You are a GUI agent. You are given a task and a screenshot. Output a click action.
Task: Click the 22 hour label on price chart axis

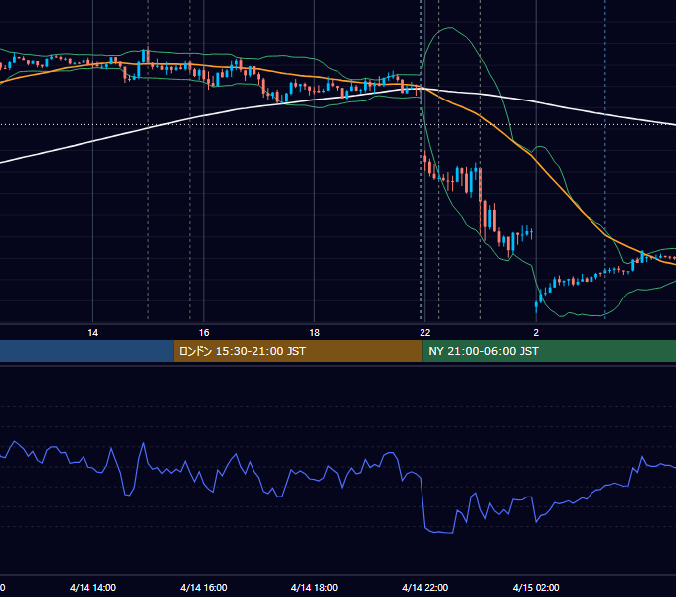(x=425, y=333)
